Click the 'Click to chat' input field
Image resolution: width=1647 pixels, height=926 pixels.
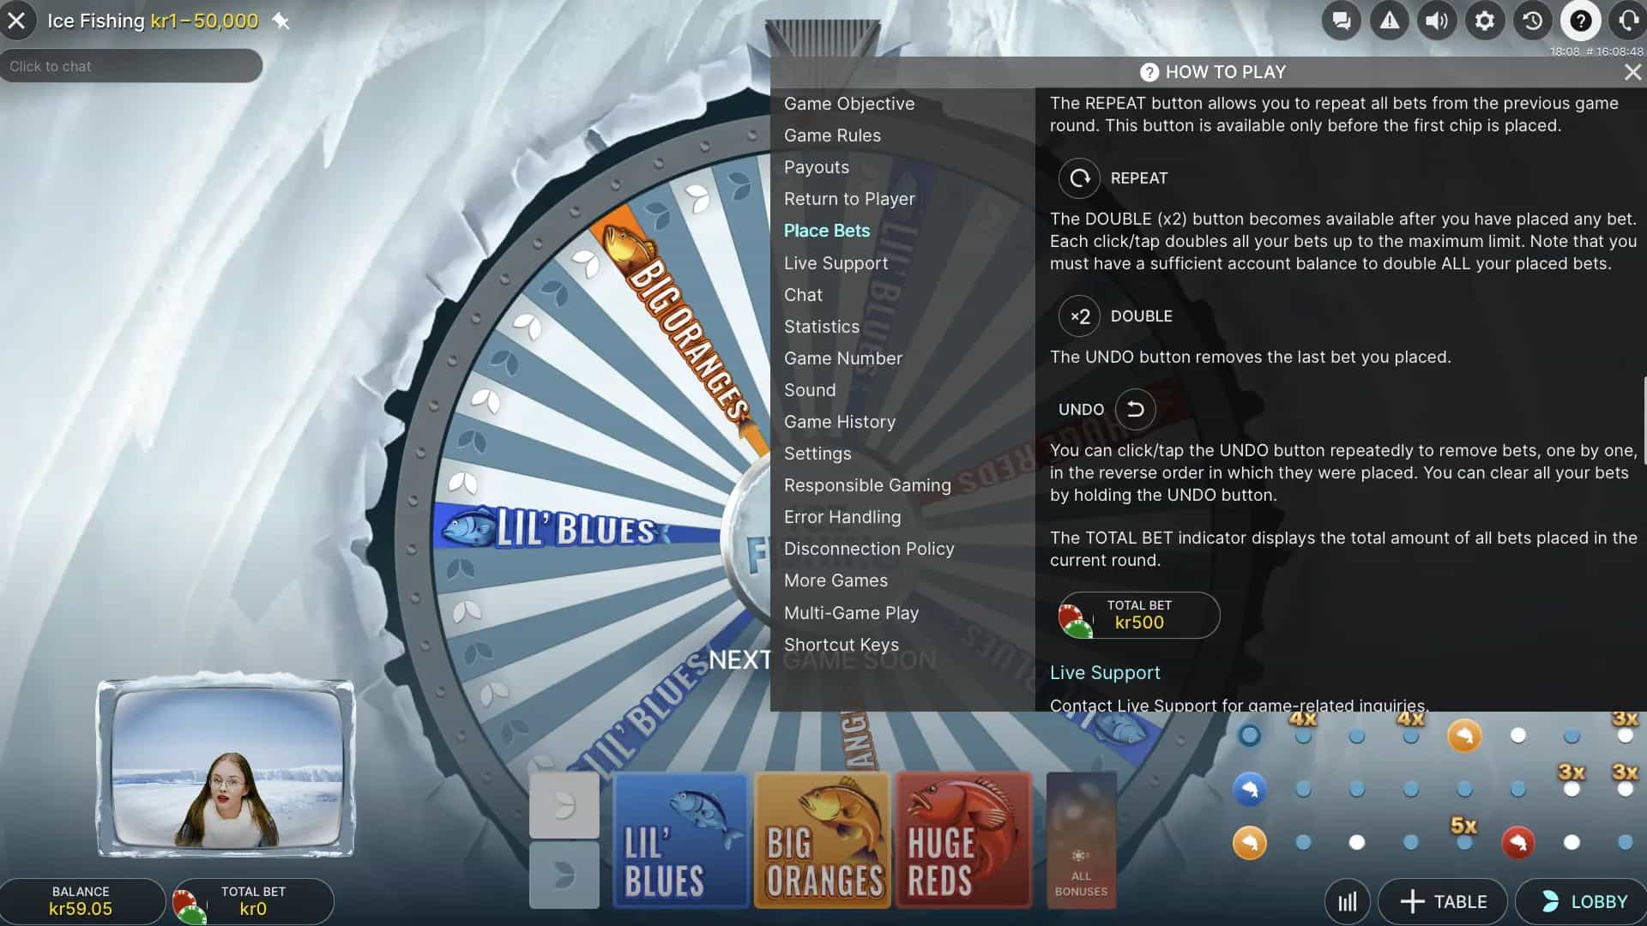[x=130, y=65]
